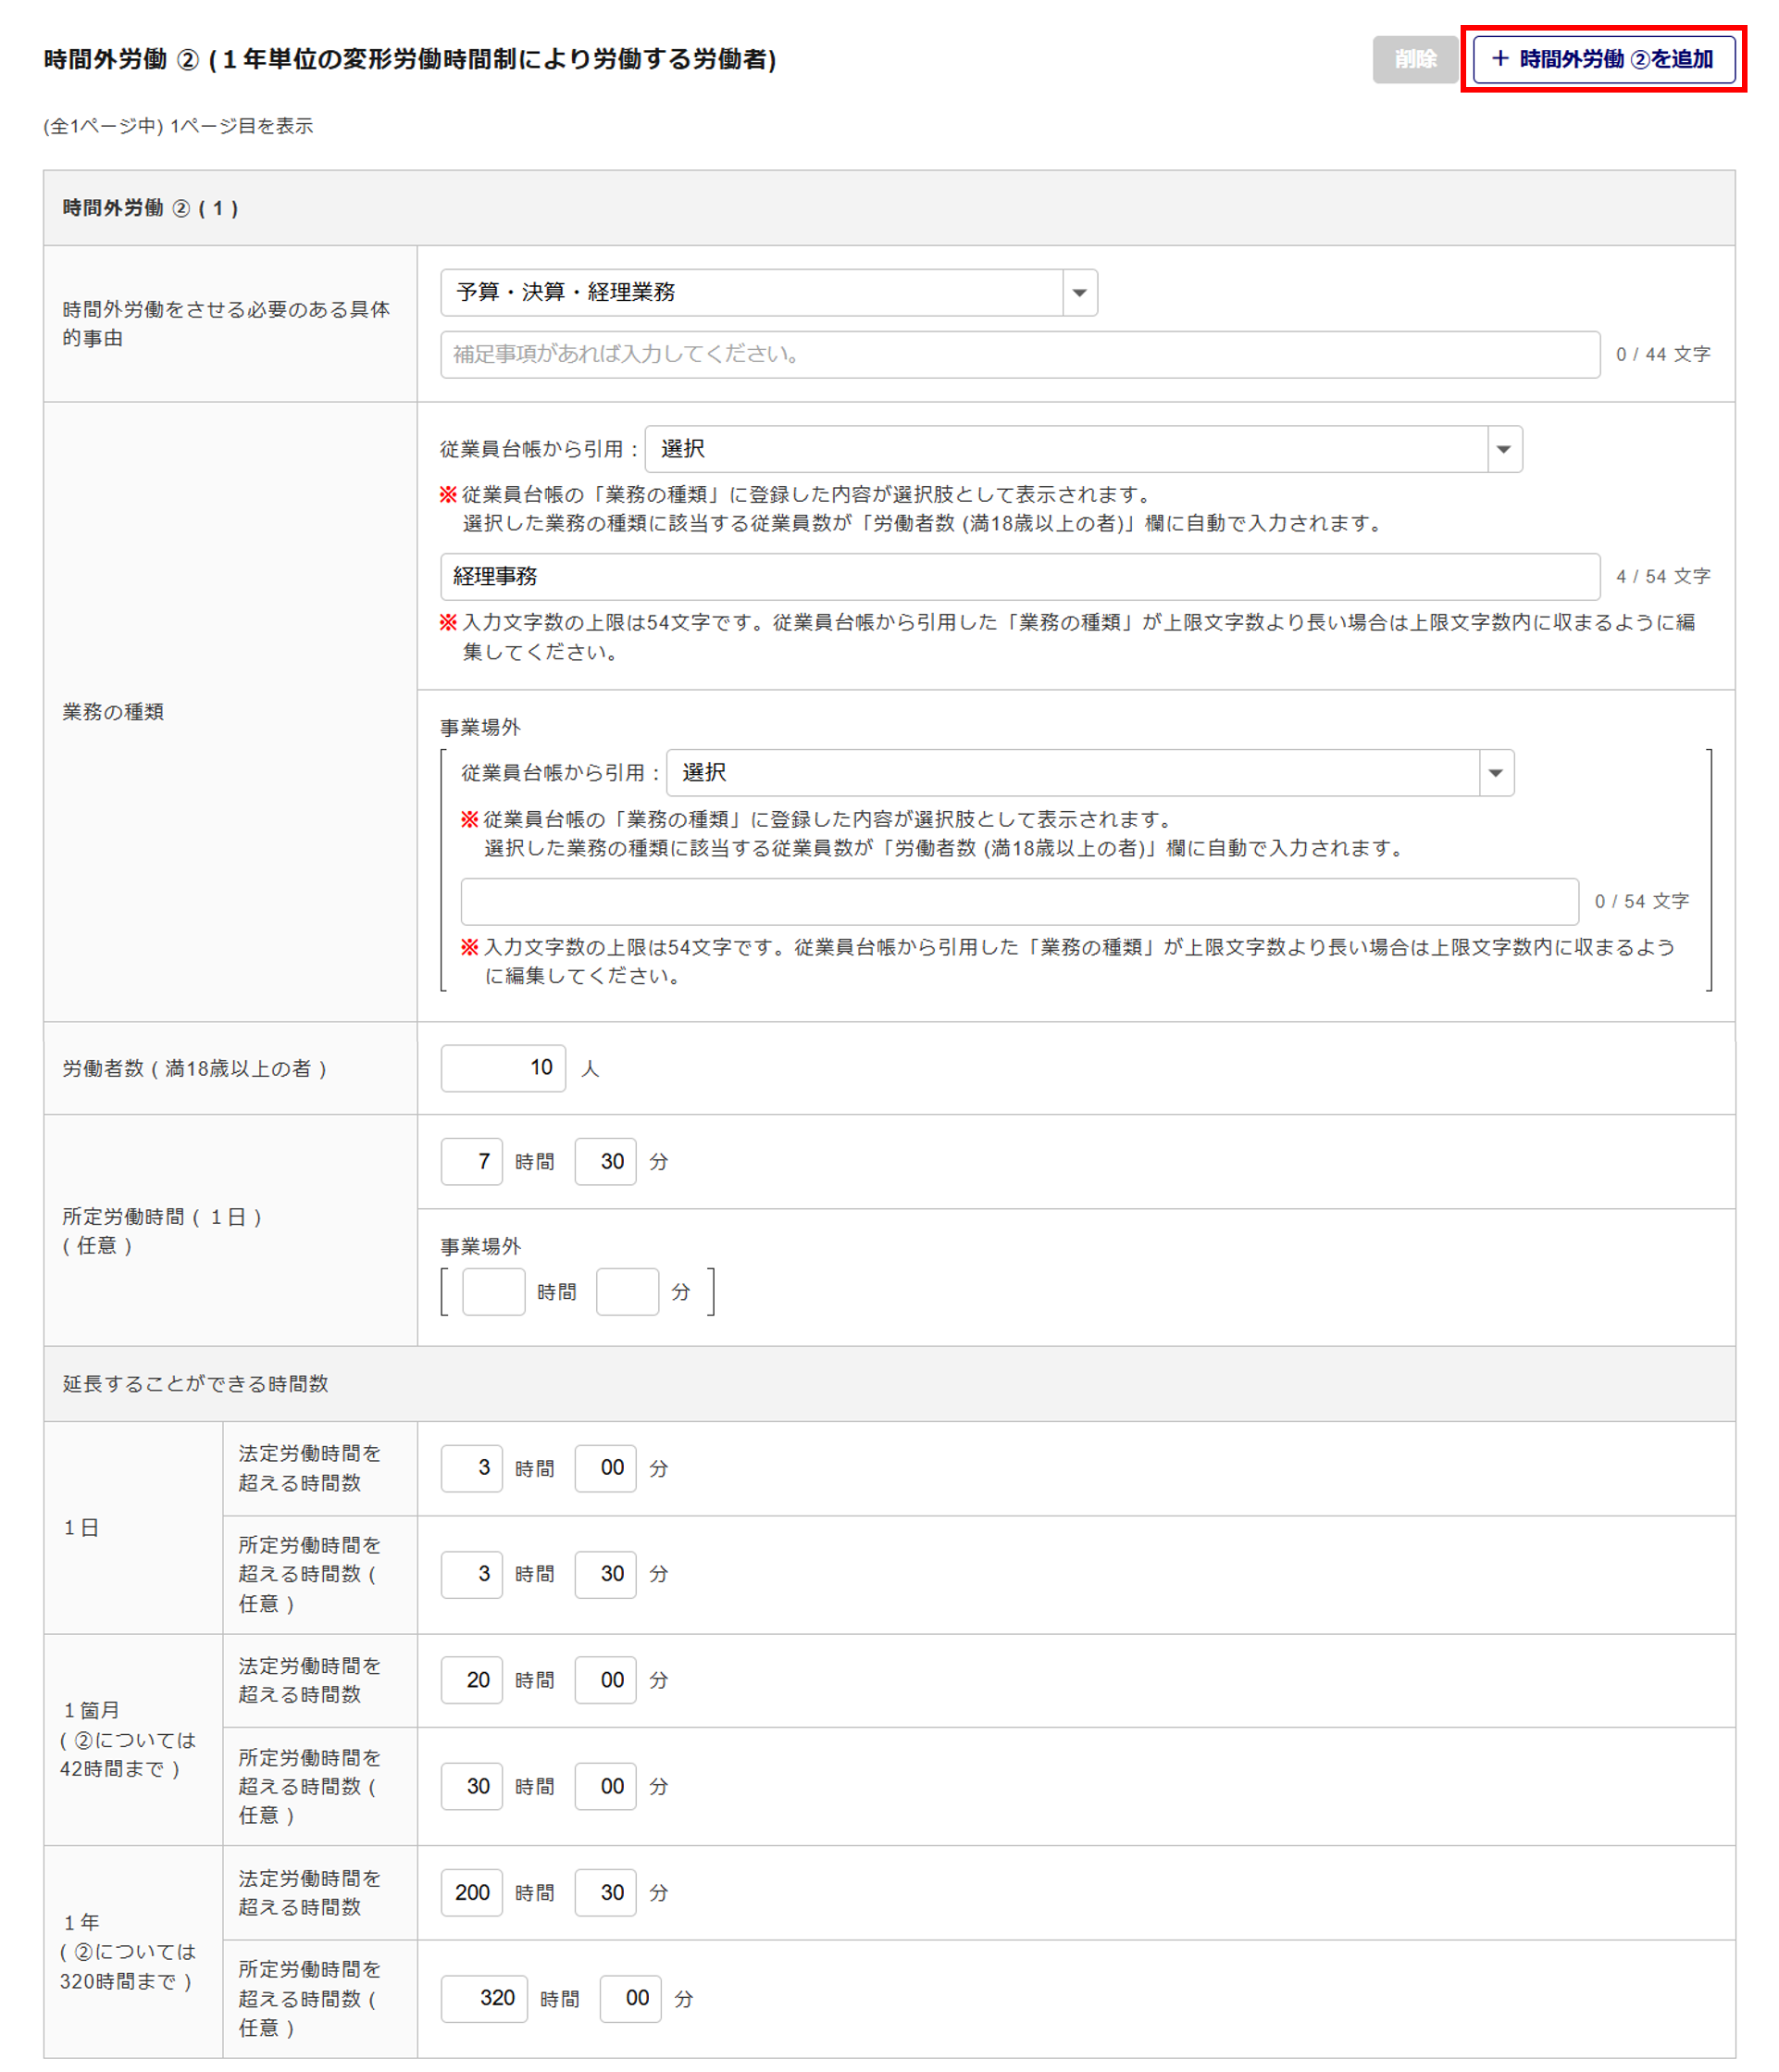Click the 1年 法定 hours field showing 200
This screenshot has width=1779, height=2072.
472,1893
